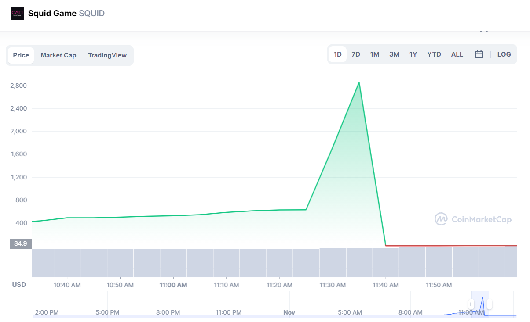Viewport: 530px width, 322px height.
Task: Select the 7D time range
Action: coord(356,54)
